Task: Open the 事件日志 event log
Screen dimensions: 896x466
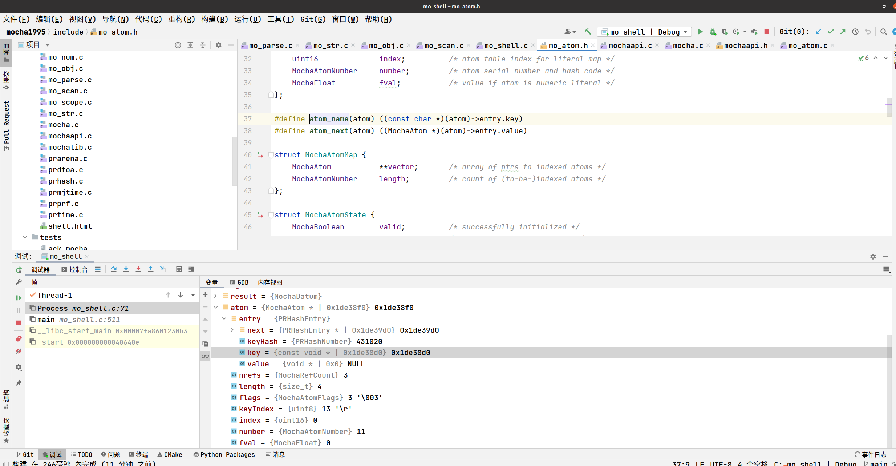Action: [870, 455]
